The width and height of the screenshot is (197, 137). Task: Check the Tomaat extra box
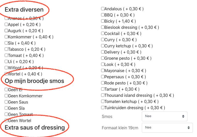coord(6,55)
